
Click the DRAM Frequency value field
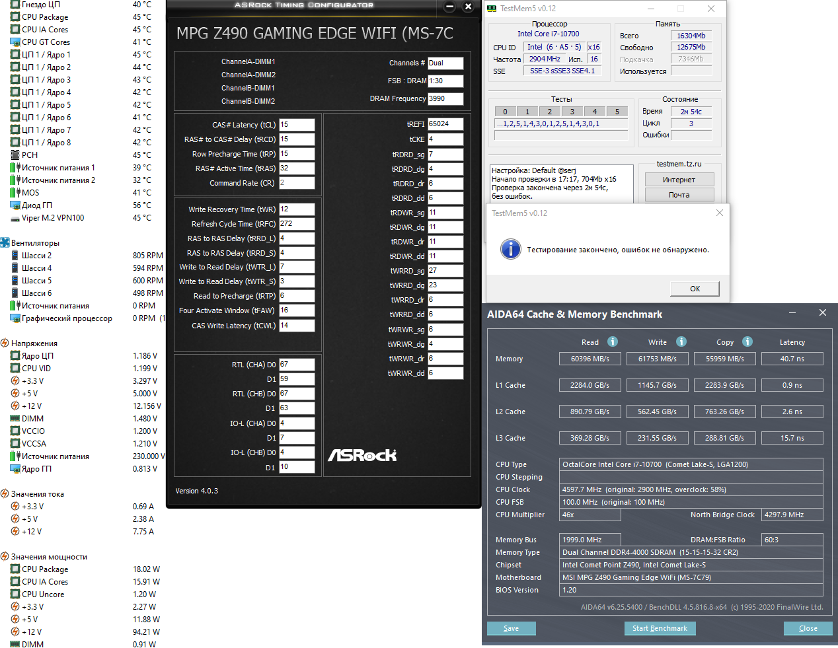[445, 99]
